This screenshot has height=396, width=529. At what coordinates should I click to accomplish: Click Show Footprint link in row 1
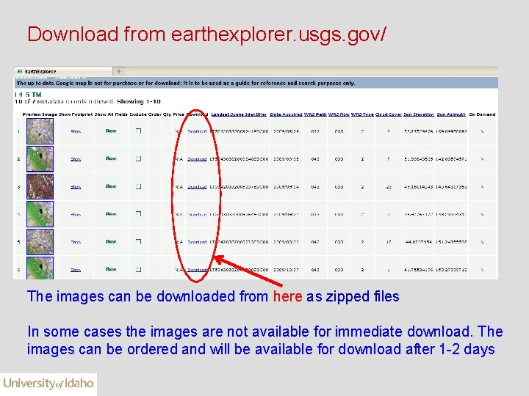76,131
